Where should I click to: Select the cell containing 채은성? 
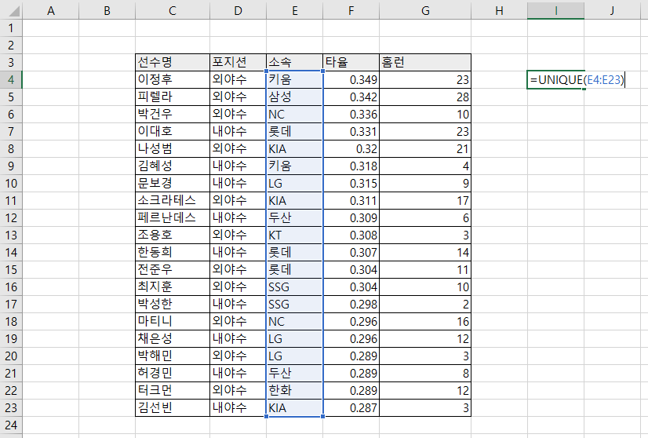[x=173, y=339]
